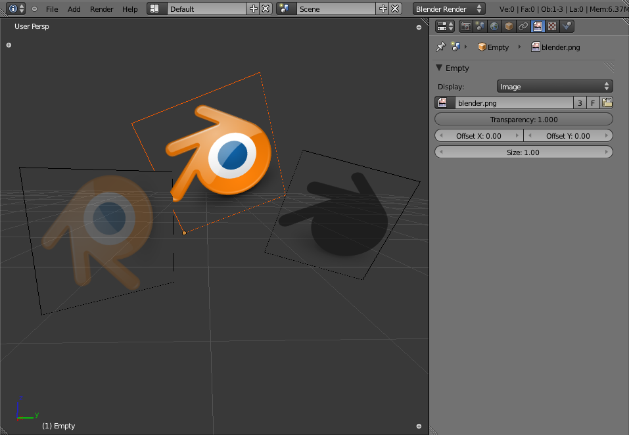Click the blender.png name field
The height and width of the screenshot is (435, 629).
[513, 103]
